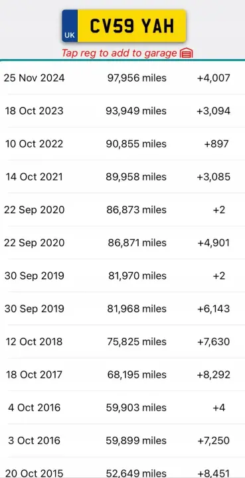The height and width of the screenshot is (478, 245).
Task: Click the red garage icon
Action: [187, 53]
